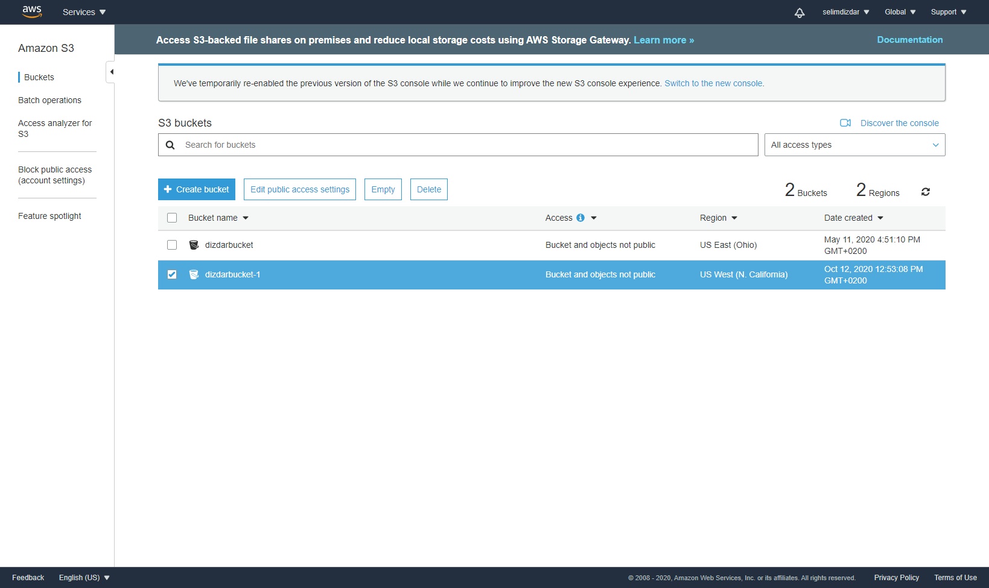Open the English (US) language menu
The width and height of the screenshot is (989, 588).
84,578
